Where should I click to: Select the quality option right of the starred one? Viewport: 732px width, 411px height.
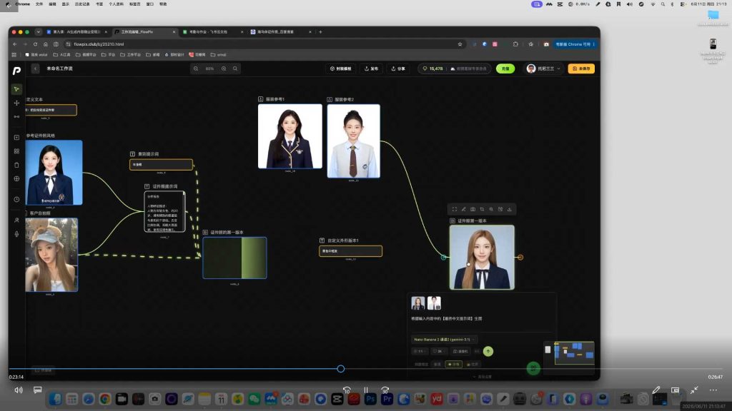473,365
